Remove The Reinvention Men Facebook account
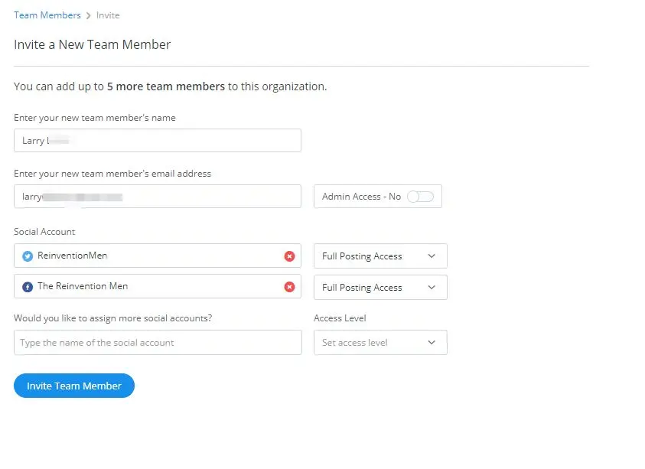Image resolution: width=645 pixels, height=469 pixels. click(289, 287)
